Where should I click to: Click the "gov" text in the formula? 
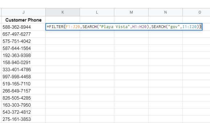click(174, 27)
